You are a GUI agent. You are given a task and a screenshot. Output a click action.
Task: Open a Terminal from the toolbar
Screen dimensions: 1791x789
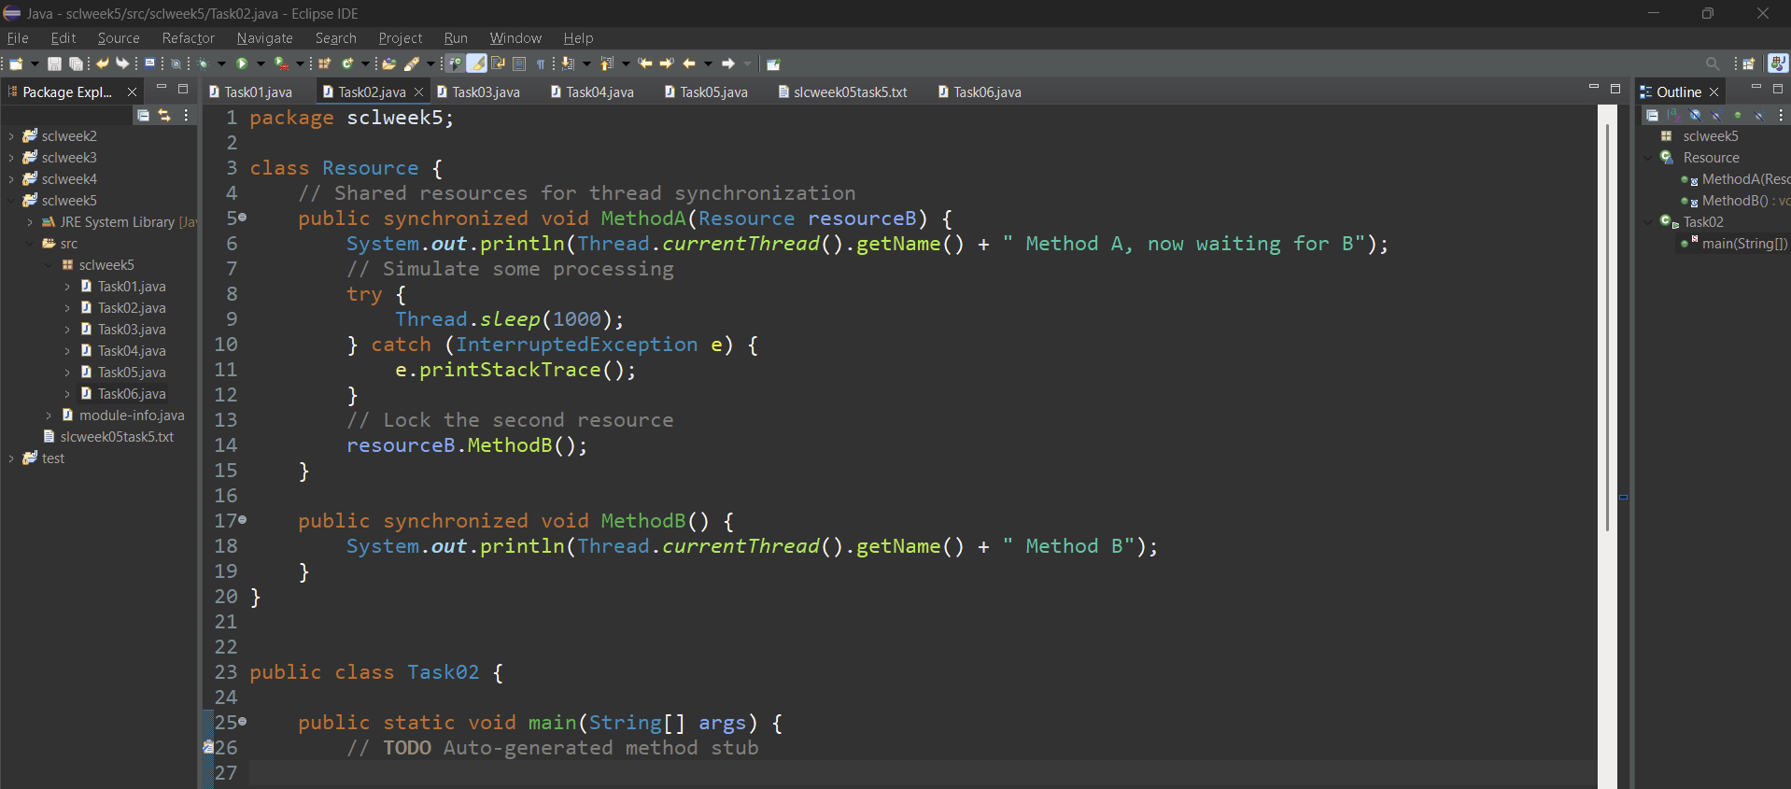[x=149, y=63]
